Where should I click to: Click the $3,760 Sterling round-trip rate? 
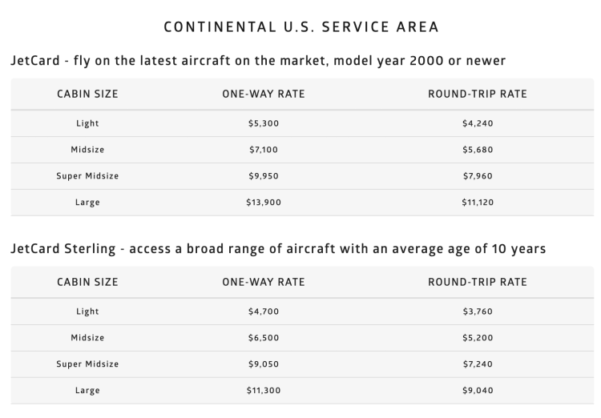pyautogui.click(x=478, y=311)
